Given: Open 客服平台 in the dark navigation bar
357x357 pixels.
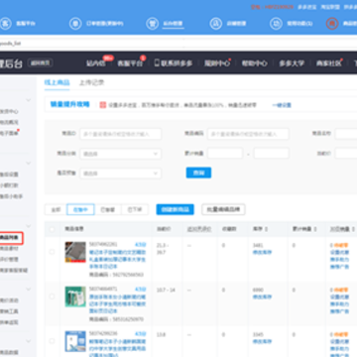Looking at the screenshot, I should click(x=130, y=63).
